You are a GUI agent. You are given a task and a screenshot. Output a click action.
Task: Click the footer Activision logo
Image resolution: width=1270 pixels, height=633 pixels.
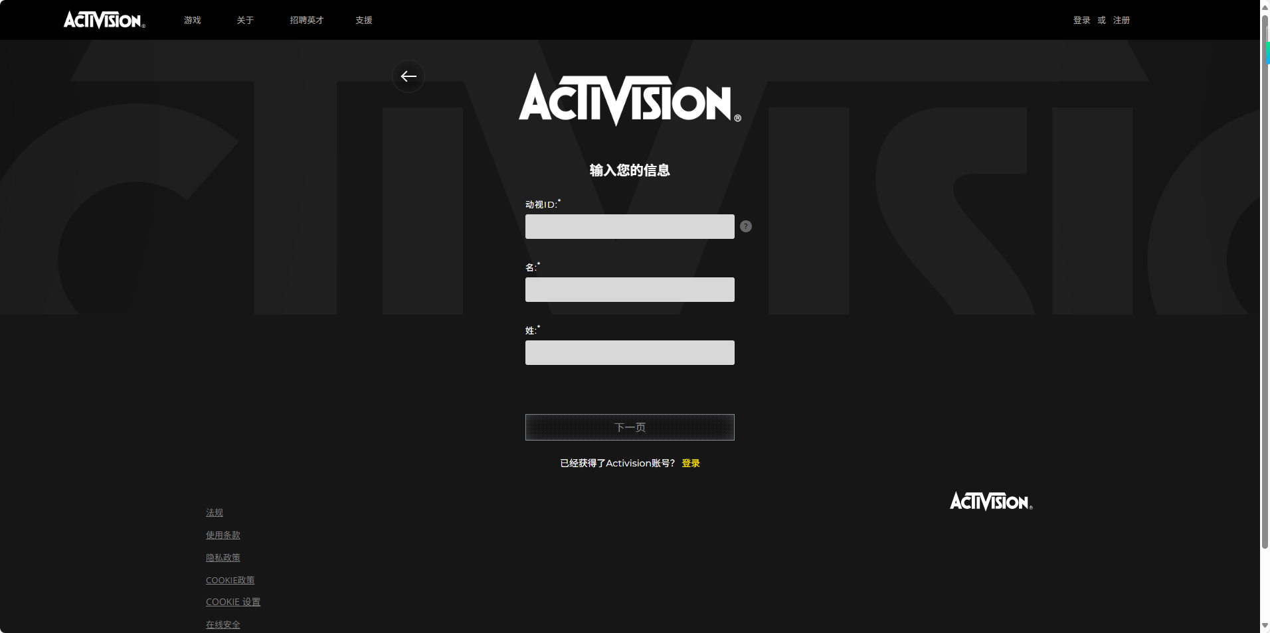(x=991, y=501)
